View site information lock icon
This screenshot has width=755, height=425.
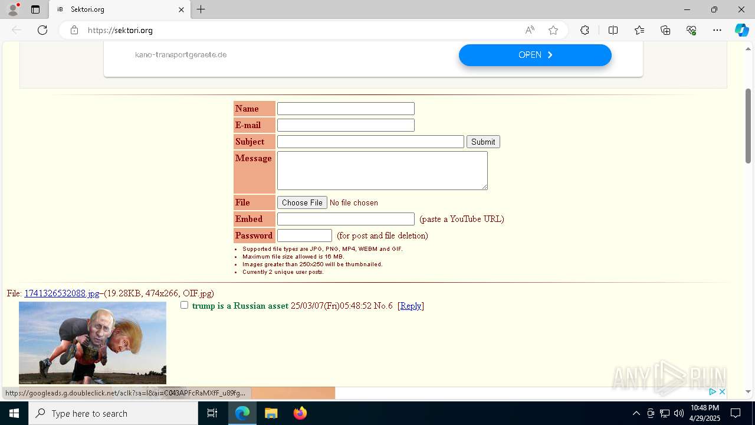[74, 30]
